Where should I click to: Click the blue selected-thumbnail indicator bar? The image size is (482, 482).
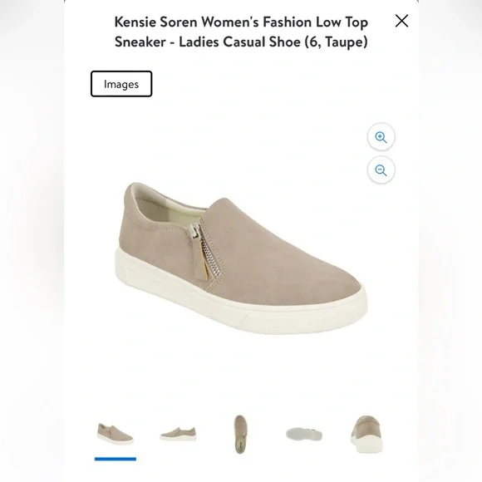[116, 459]
